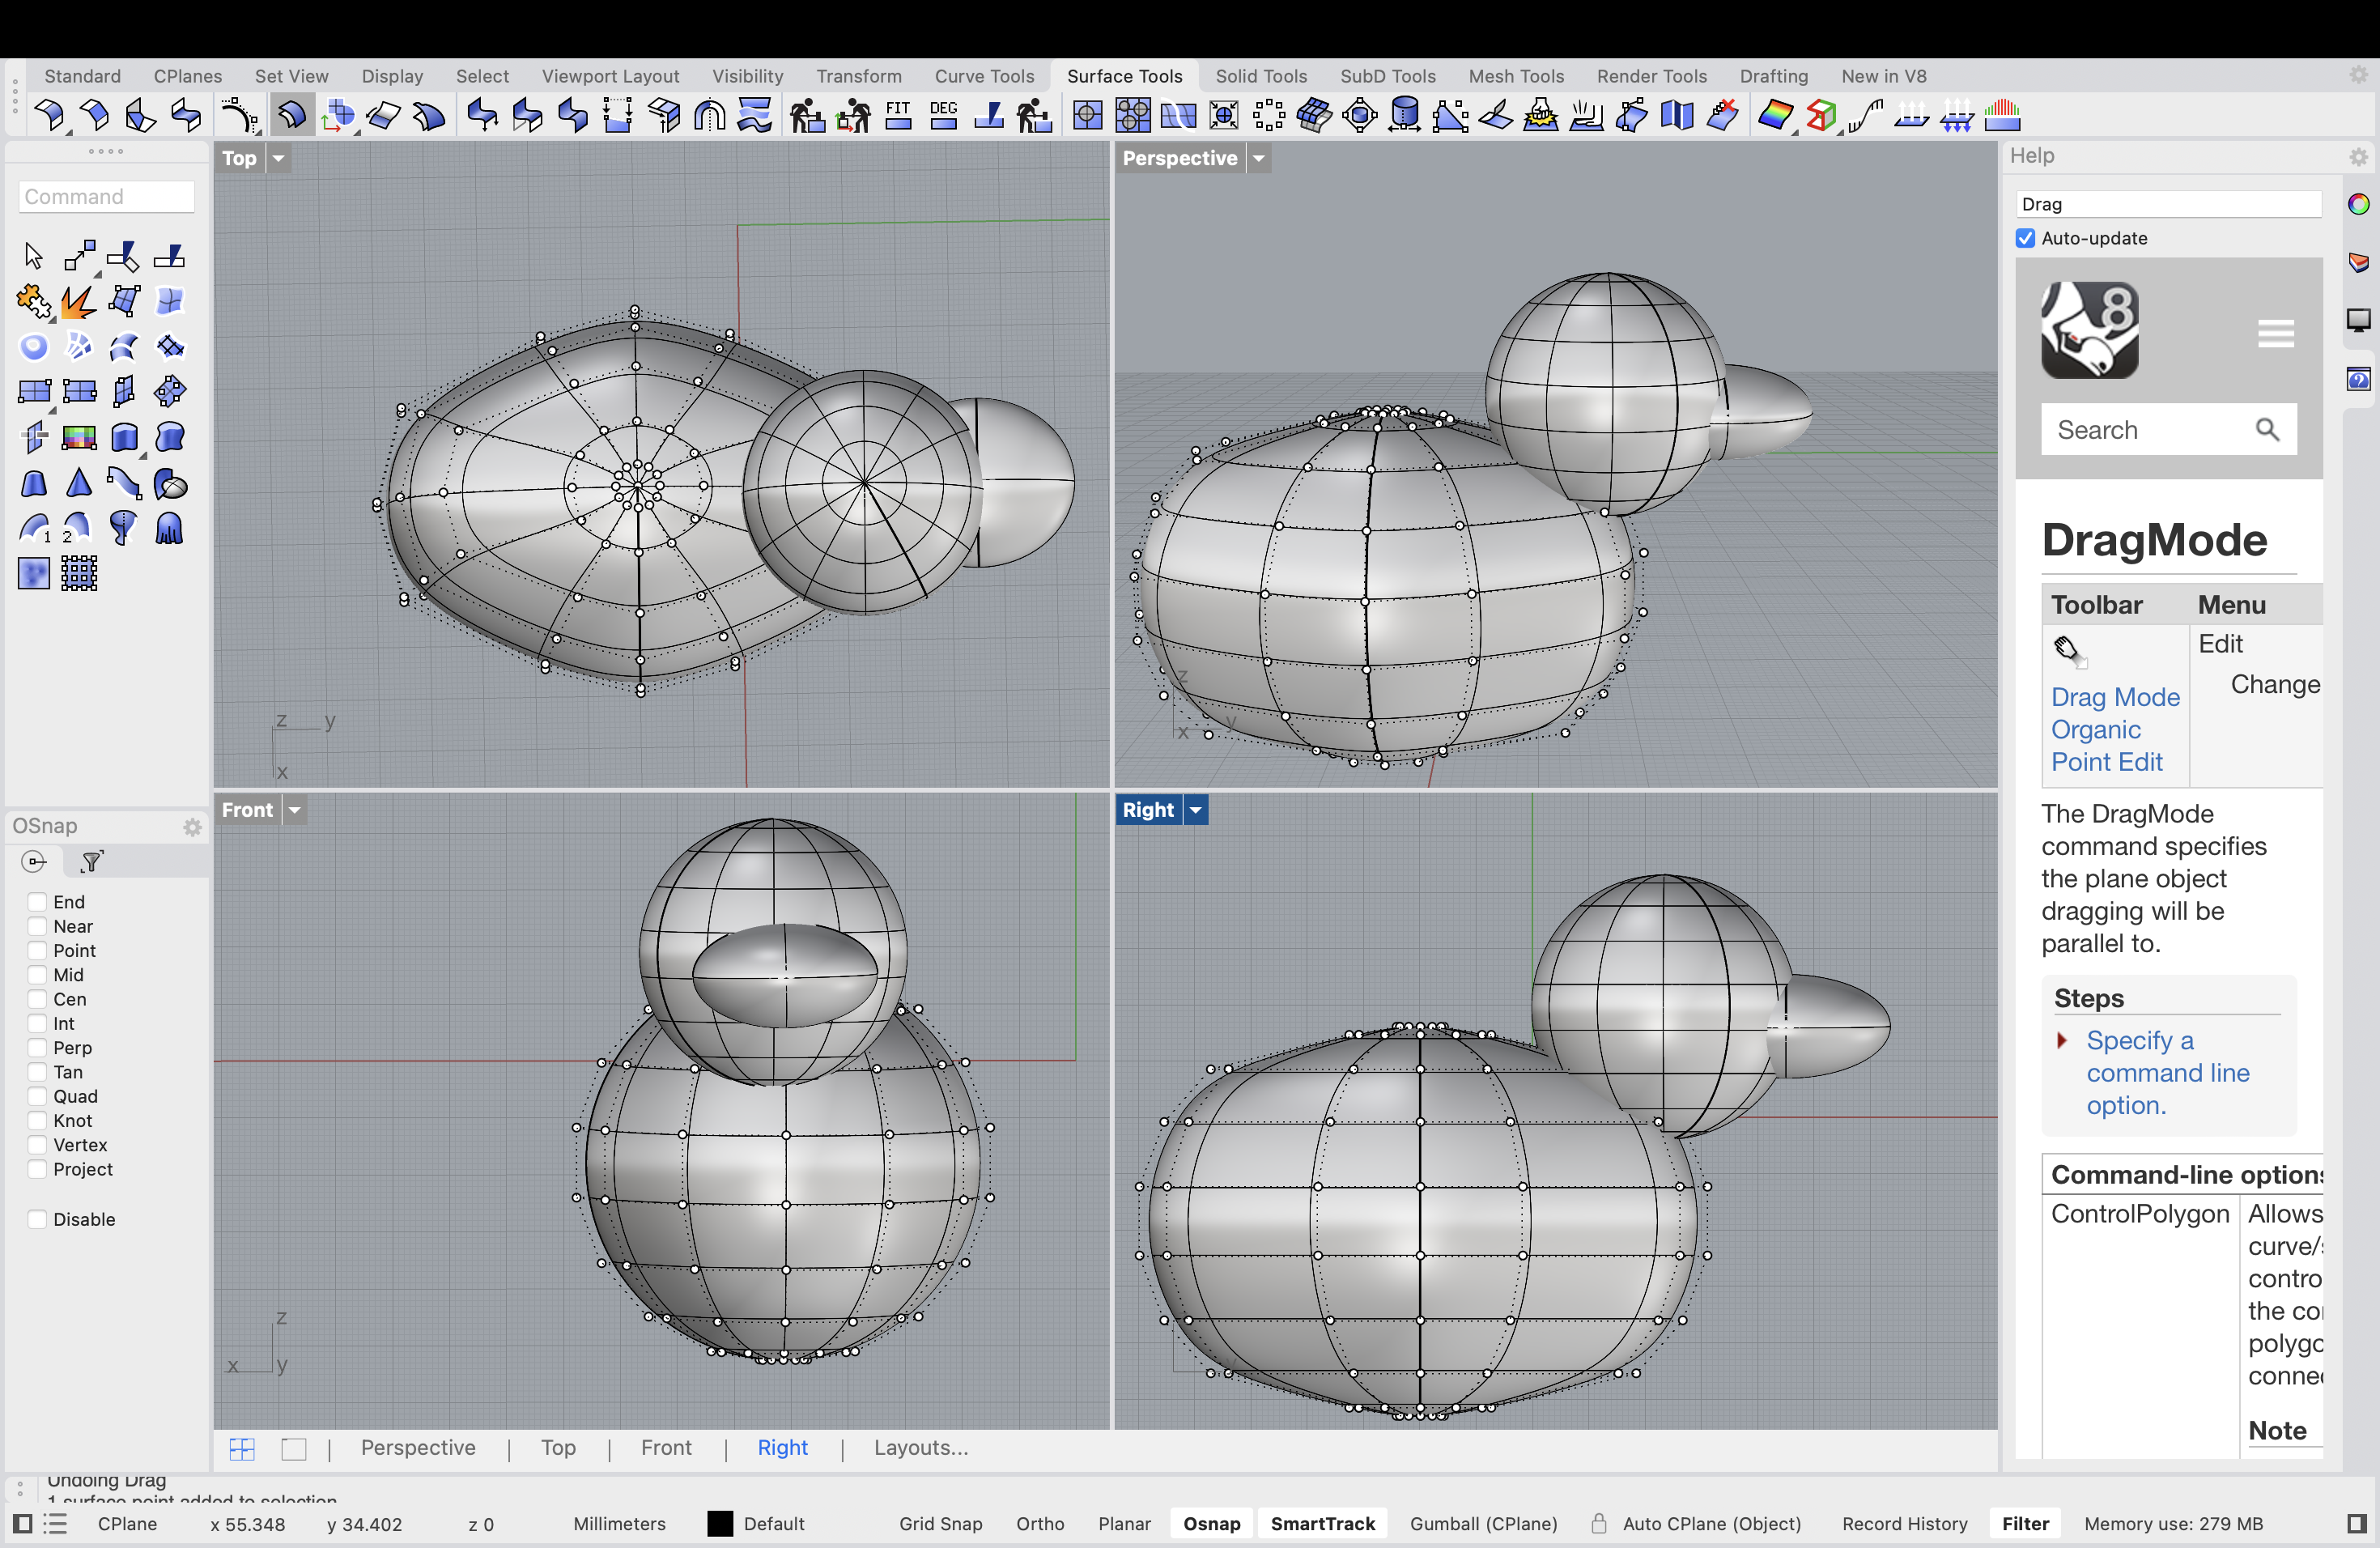The width and height of the screenshot is (2380, 1548).
Task: Enable the Point object snap checkbox
Action: [37, 951]
